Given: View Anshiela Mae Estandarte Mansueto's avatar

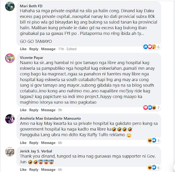Looking at the screenshot, I should pyautogui.click(x=10, y=119).
